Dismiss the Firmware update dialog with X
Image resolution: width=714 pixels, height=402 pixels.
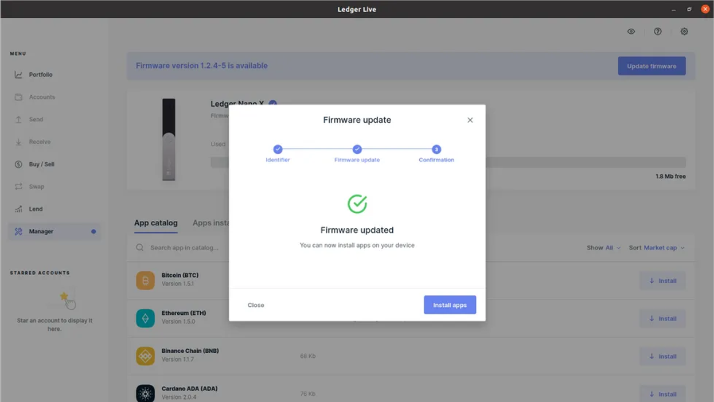click(470, 120)
